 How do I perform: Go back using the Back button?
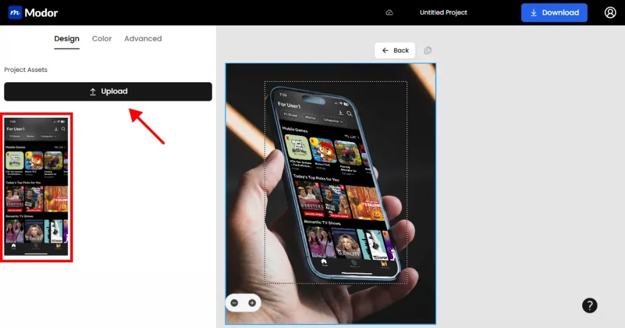[395, 51]
